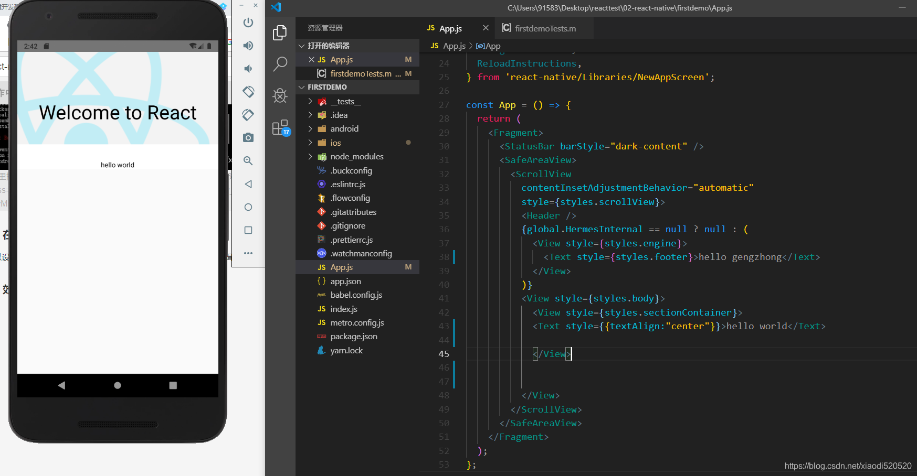Viewport: 917px width, 476px height.
Task: Click 'Welcome to React' on phone screen
Action: [118, 113]
